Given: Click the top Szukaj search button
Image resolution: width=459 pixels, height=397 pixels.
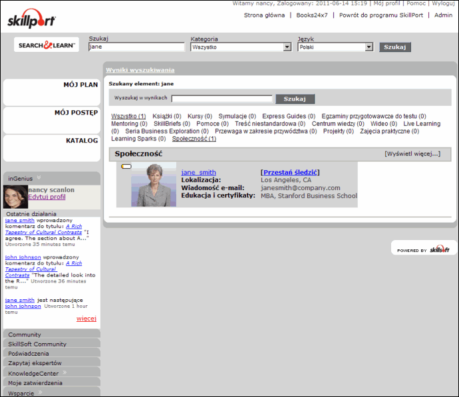Looking at the screenshot, I should [x=395, y=47].
